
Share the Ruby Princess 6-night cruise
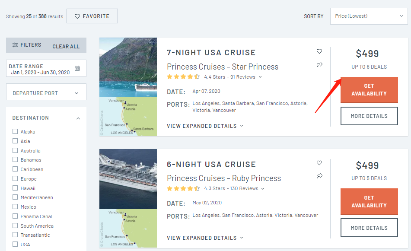(x=319, y=176)
